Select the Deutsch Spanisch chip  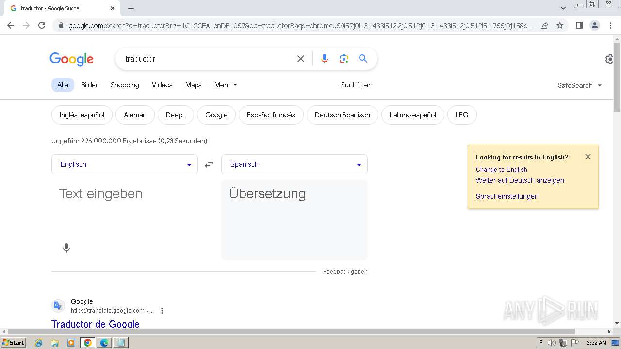pyautogui.click(x=343, y=115)
